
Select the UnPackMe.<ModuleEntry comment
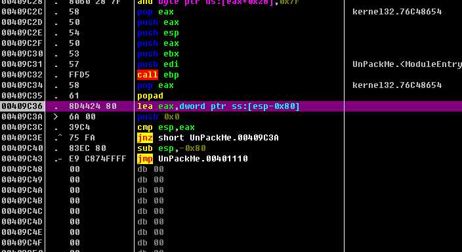click(407, 64)
